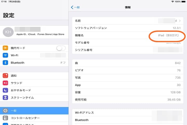Screen dimensions: 187x125
Task: Tap the 設定 heading
Action: (x=9, y=15)
